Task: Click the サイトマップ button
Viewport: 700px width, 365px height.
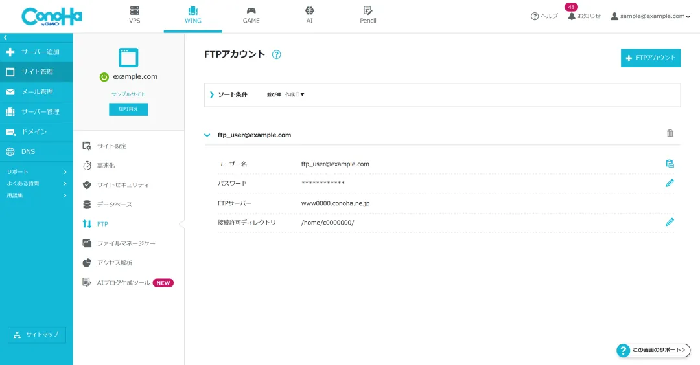Action: point(36,335)
